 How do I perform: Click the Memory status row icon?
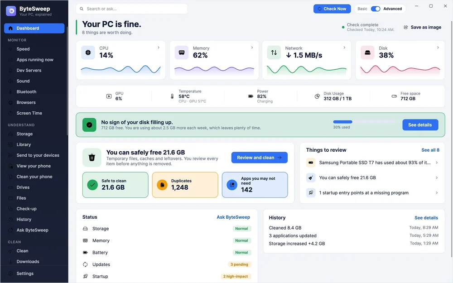[x=85, y=240]
